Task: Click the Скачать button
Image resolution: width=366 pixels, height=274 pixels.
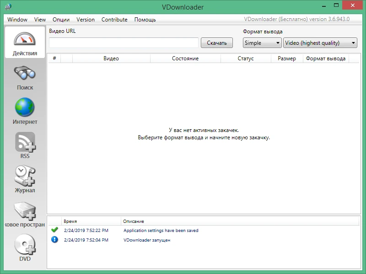Action: click(x=216, y=43)
